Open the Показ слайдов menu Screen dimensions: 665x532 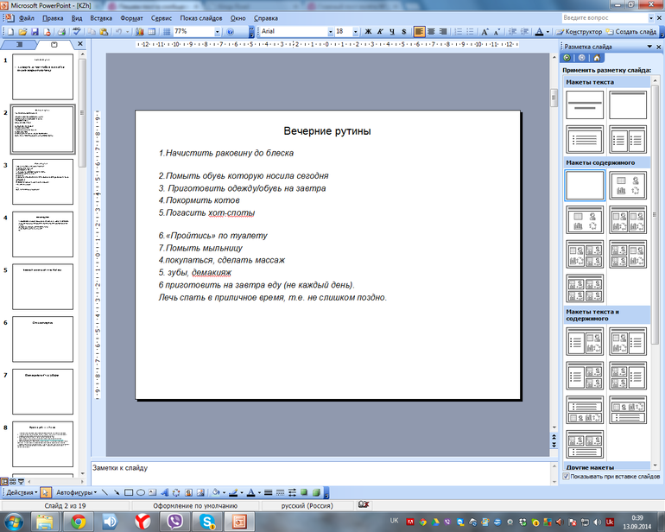tap(201, 17)
